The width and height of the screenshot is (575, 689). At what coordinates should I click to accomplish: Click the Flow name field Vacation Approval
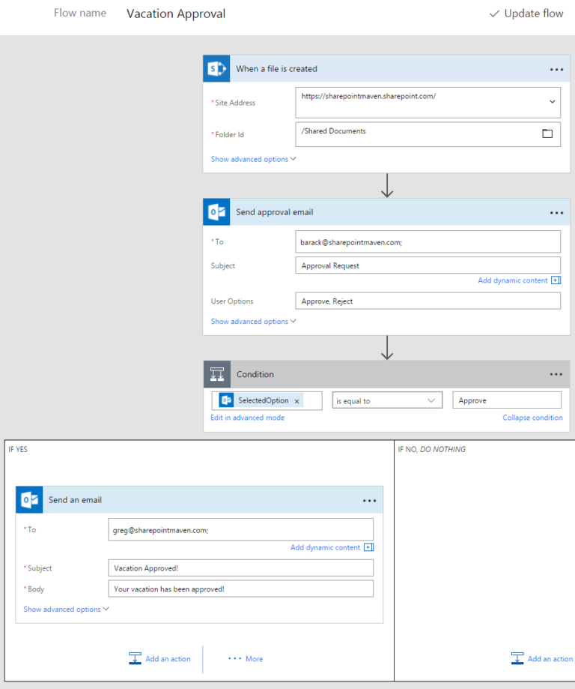point(176,13)
